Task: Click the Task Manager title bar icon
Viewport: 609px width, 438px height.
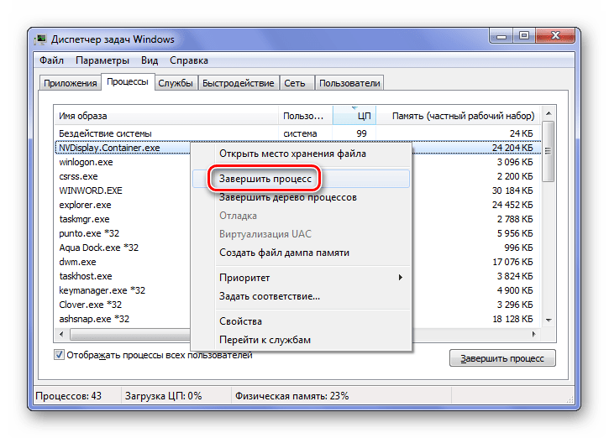Action: point(40,39)
